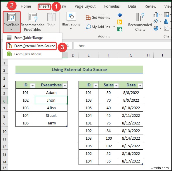The width and height of the screenshot is (172, 171).
Task: Open the Data tab
Action: point(132,6)
